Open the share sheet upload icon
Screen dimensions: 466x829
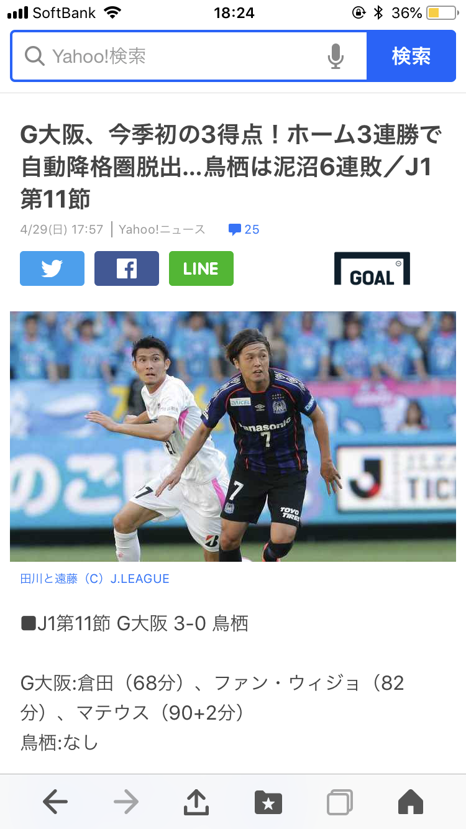[196, 802]
